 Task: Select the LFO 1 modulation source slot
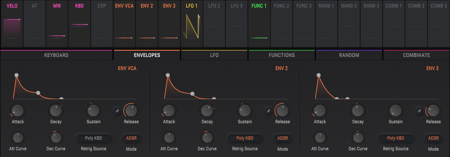(192, 24)
